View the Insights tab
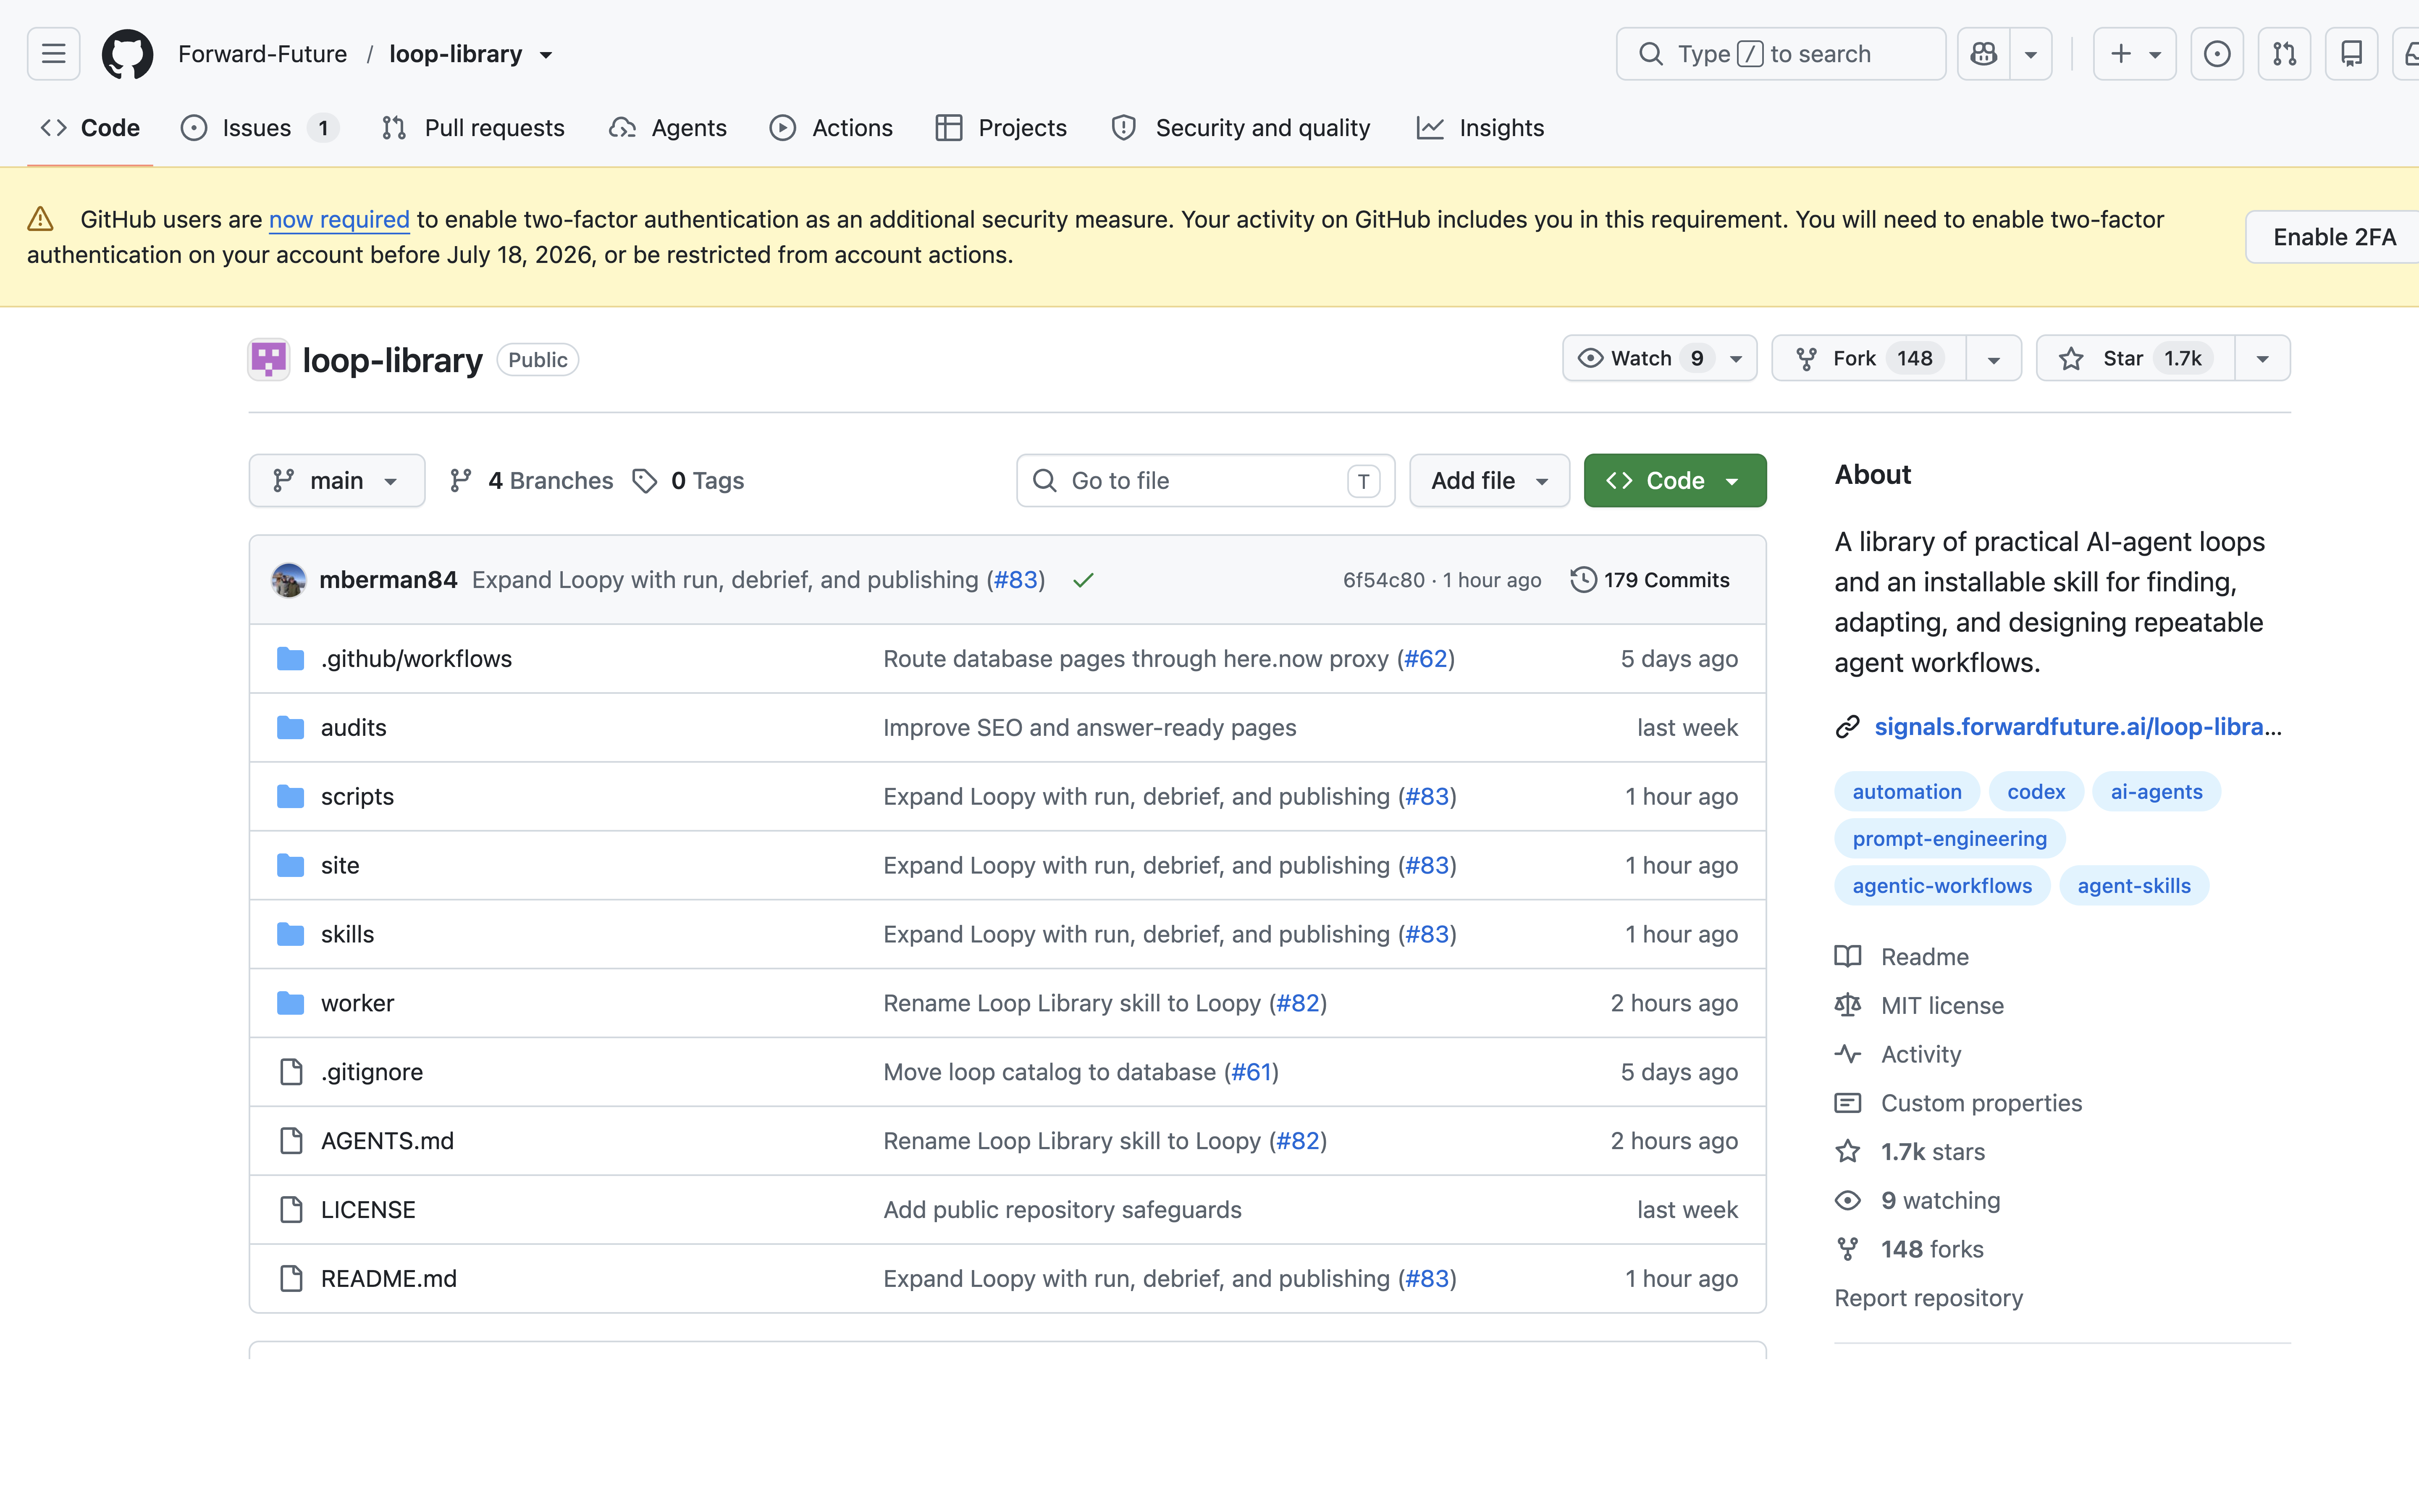The image size is (2419, 1512). tap(1480, 128)
